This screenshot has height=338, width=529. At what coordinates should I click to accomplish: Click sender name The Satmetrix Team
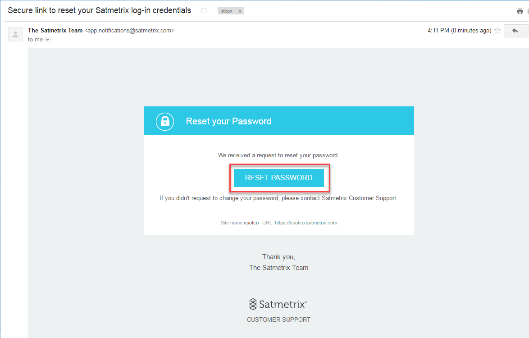pyautogui.click(x=55, y=31)
